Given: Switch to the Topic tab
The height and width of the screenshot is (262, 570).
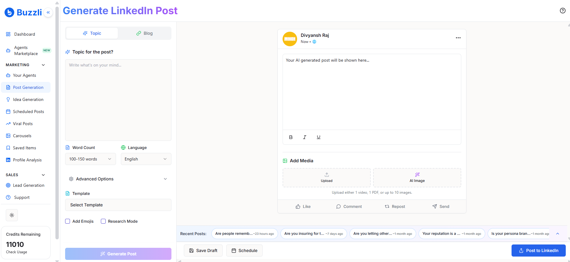Looking at the screenshot, I should (92, 33).
